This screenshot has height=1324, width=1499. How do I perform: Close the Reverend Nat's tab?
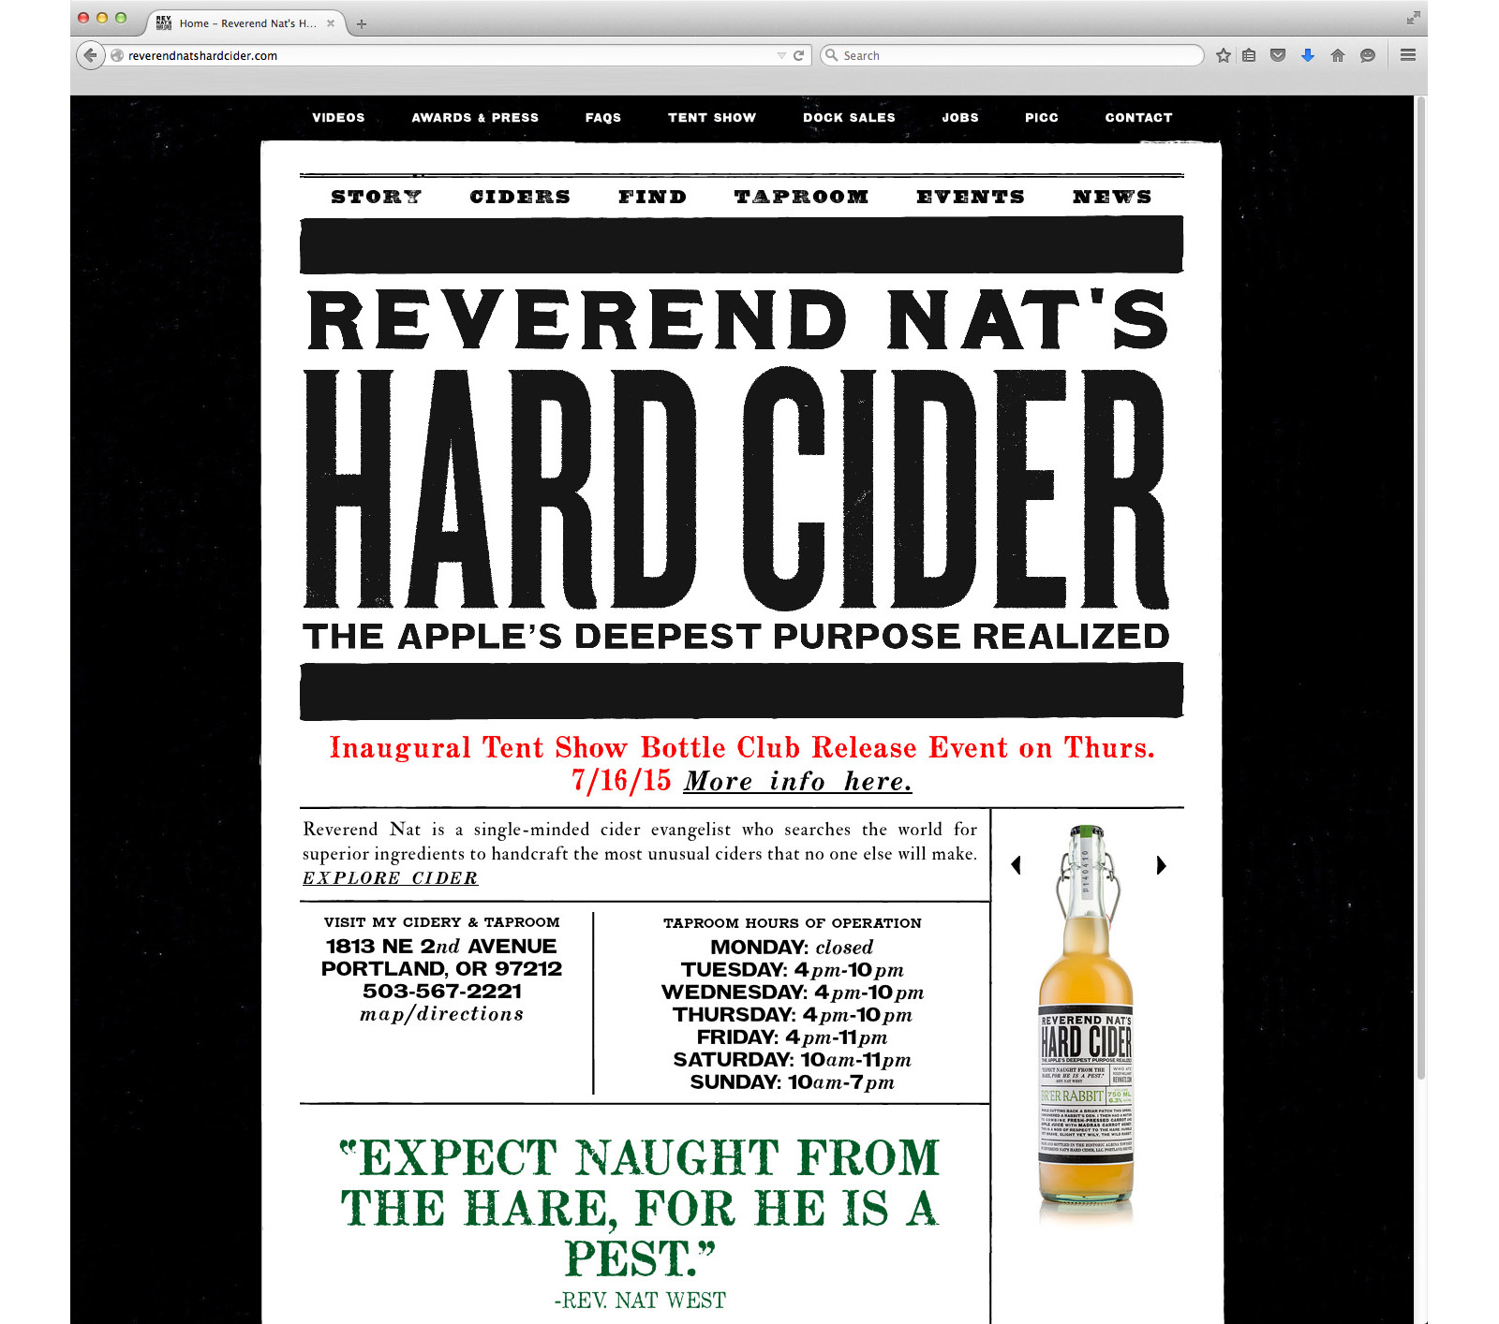330,23
